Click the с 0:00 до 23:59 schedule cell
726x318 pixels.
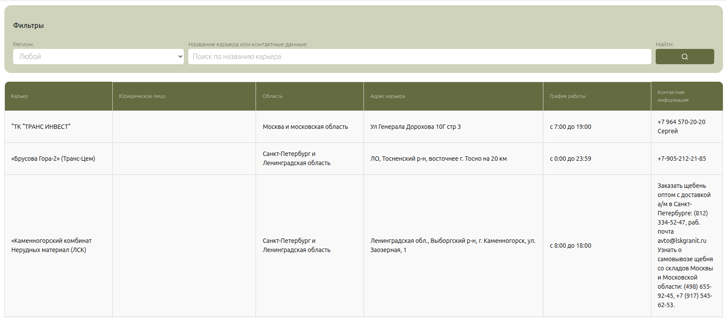[570, 159]
